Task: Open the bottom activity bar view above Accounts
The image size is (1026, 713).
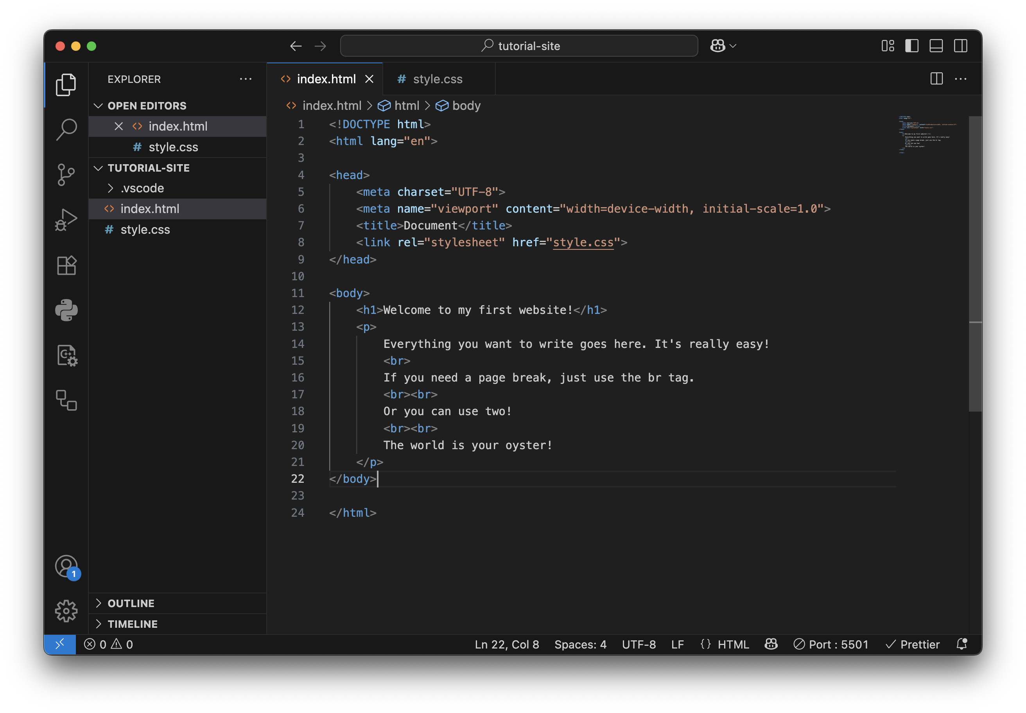Action: pos(66,400)
